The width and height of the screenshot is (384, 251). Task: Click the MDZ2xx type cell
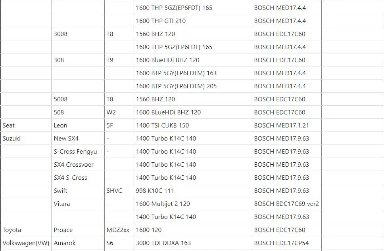click(x=119, y=230)
